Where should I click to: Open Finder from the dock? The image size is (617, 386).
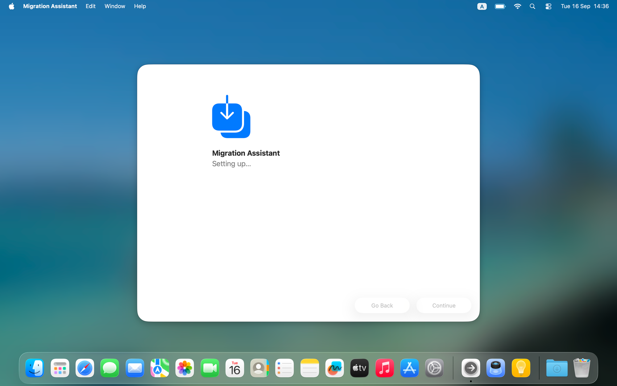click(35, 368)
